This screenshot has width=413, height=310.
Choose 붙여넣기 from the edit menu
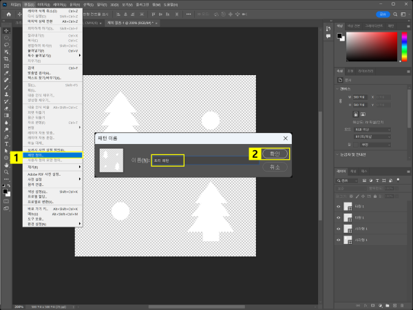coord(53,50)
